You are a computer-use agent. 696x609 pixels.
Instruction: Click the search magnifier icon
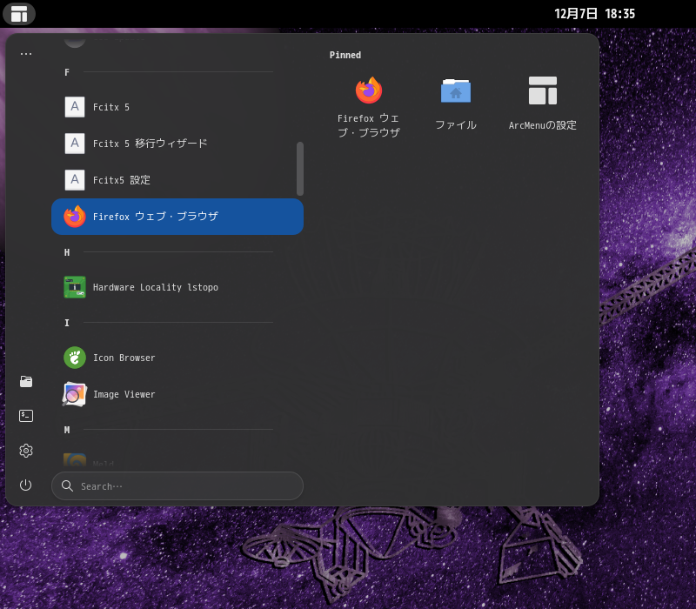click(x=68, y=486)
